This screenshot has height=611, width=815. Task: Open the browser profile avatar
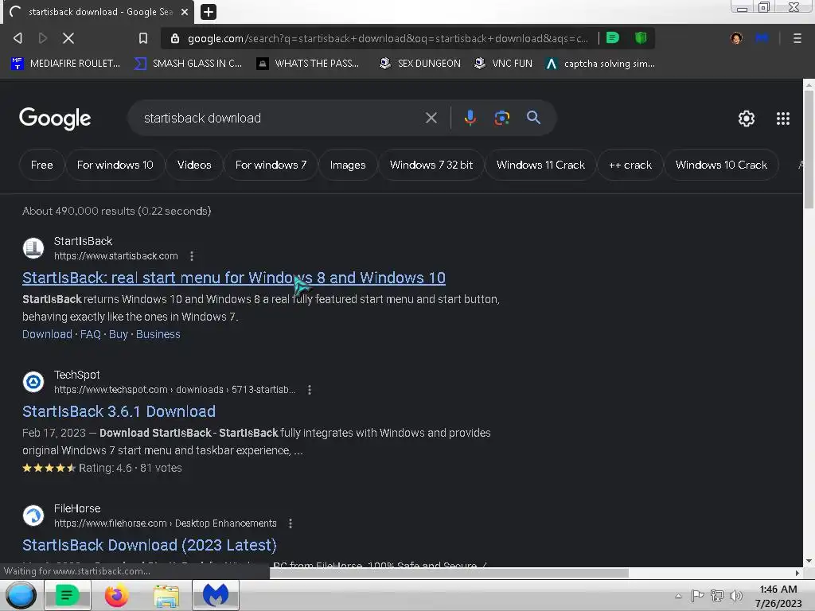[x=736, y=38]
